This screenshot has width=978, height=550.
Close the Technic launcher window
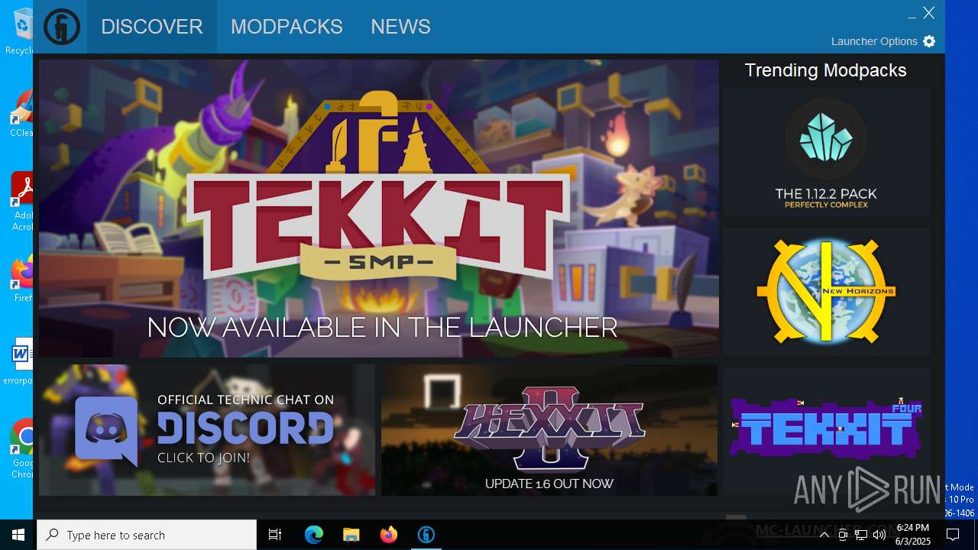[929, 13]
